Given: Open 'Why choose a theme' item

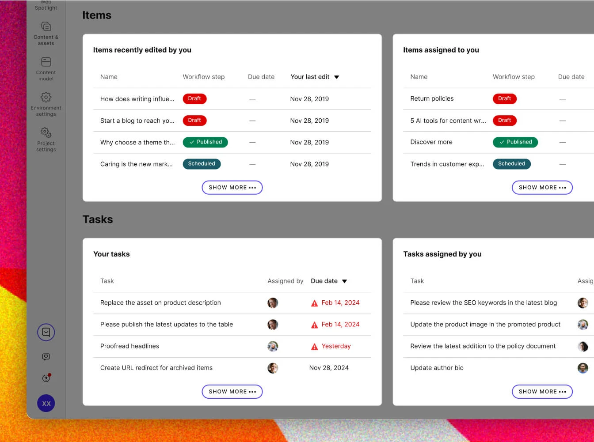Looking at the screenshot, I should [x=137, y=142].
